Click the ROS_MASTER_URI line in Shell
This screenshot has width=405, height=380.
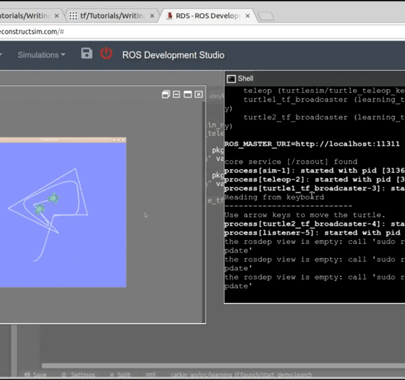(312, 144)
